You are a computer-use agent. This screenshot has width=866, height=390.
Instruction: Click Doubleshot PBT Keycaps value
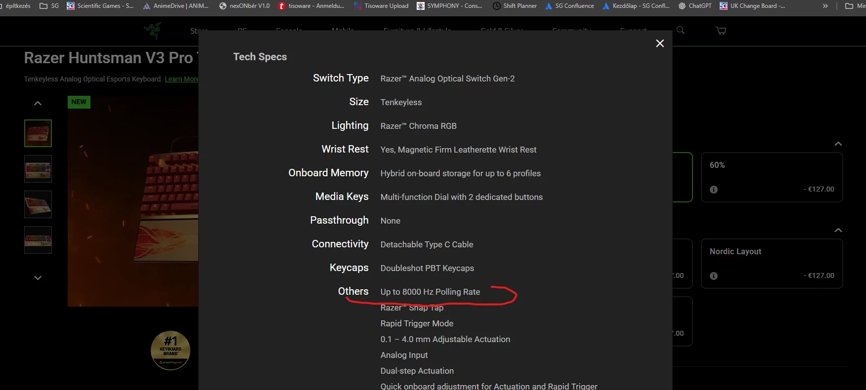click(x=427, y=268)
